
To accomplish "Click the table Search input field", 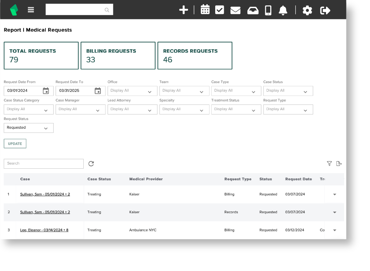I will click(x=44, y=164).
